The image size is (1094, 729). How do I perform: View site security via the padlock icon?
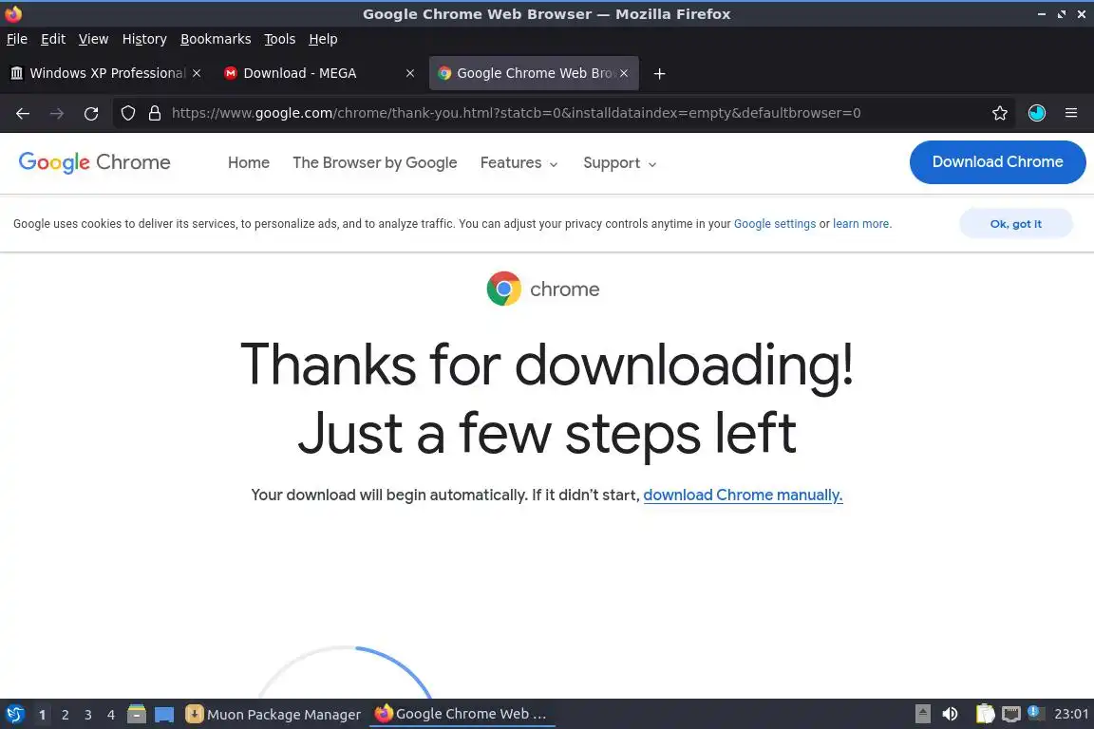pyautogui.click(x=155, y=113)
